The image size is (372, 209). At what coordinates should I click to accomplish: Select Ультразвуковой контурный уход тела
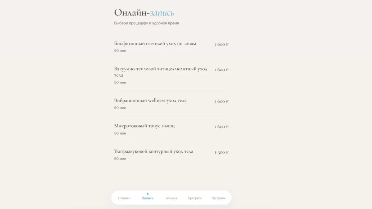click(171, 155)
